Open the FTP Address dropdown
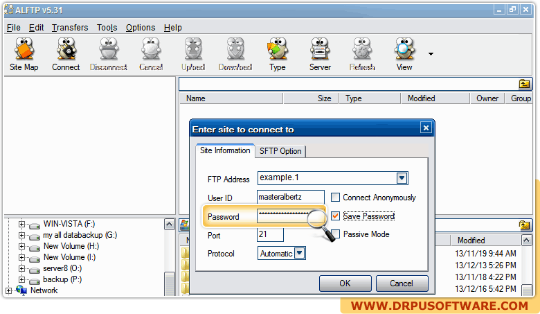540x314 pixels. pyautogui.click(x=402, y=178)
